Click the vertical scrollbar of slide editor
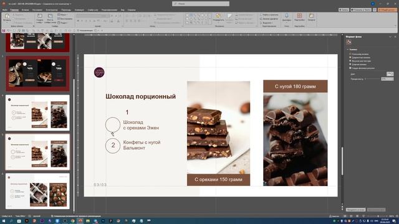The height and width of the screenshot is (224, 399). point(342,161)
